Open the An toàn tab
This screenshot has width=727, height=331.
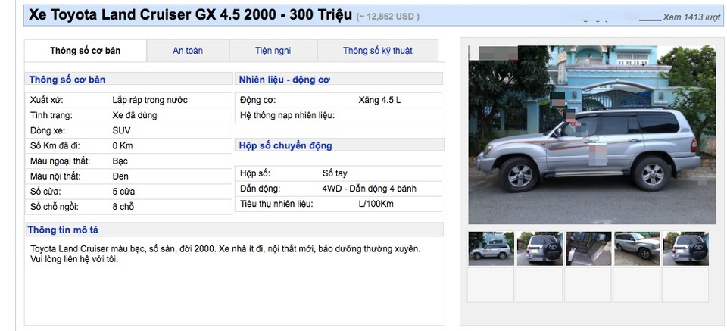tap(188, 51)
